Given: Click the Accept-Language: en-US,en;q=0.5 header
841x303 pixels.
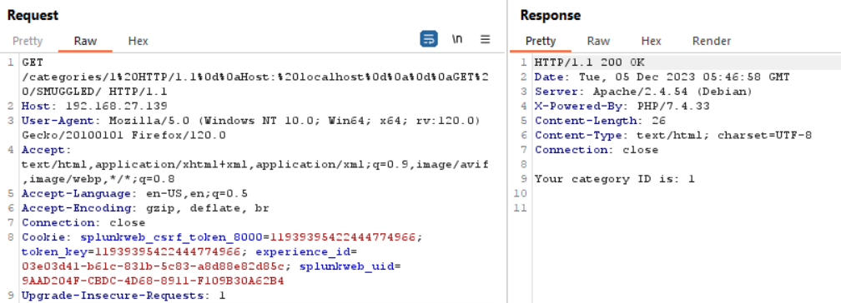Looking at the screenshot, I should 134,193.
